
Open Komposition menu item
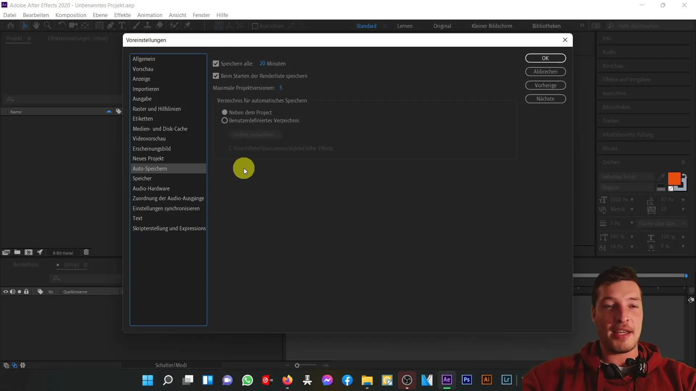pos(71,15)
